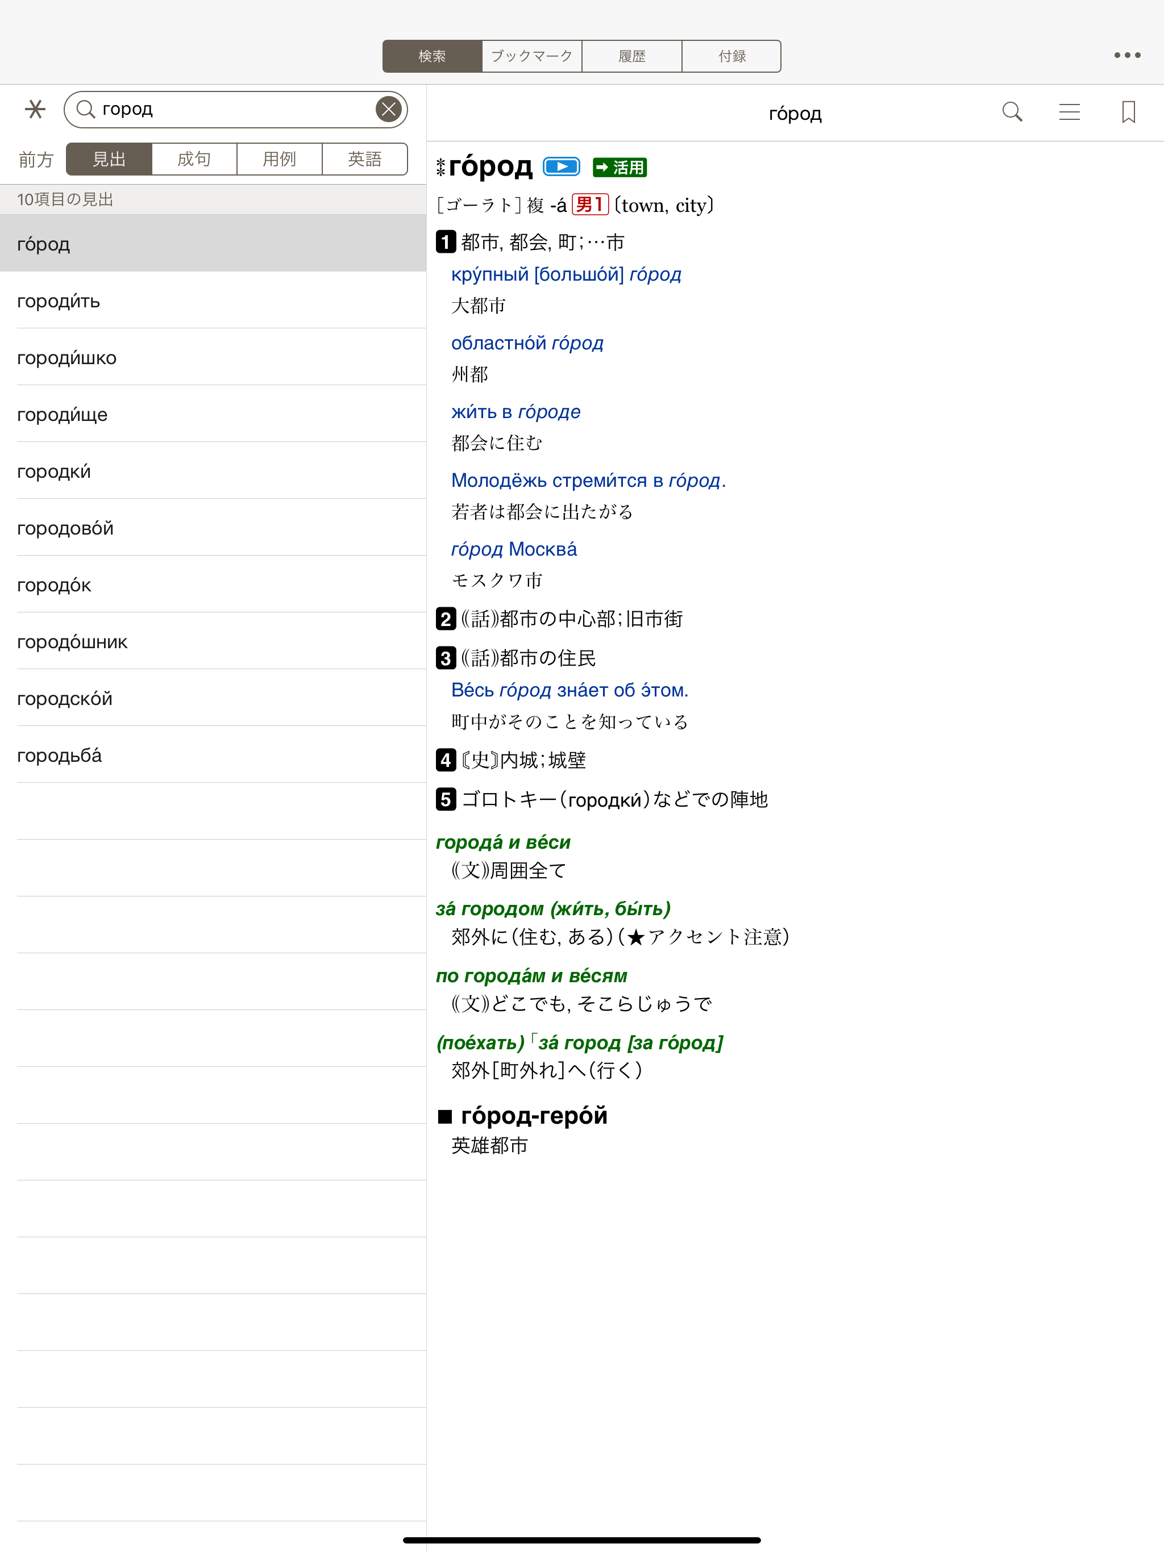This screenshot has width=1164, height=1552.
Task: Tap the asterisk wildcard icon
Action: click(35, 110)
